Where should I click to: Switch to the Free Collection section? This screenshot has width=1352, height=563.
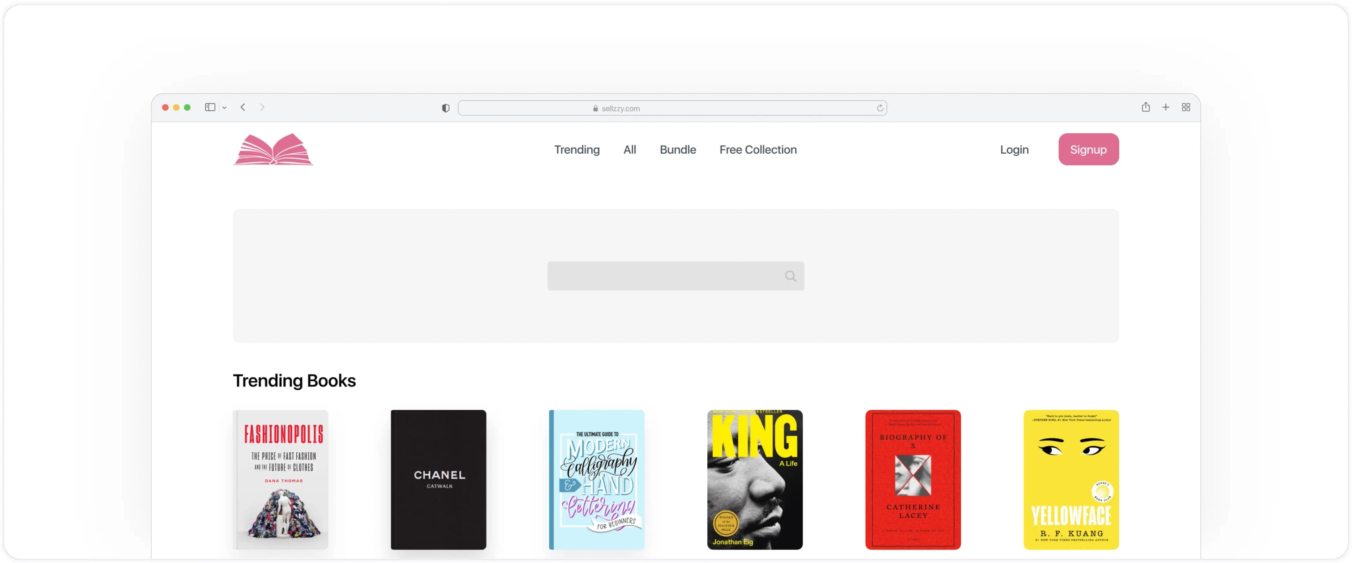(x=757, y=149)
